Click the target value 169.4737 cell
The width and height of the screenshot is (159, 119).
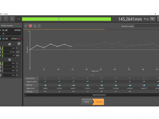click(x=144, y=88)
